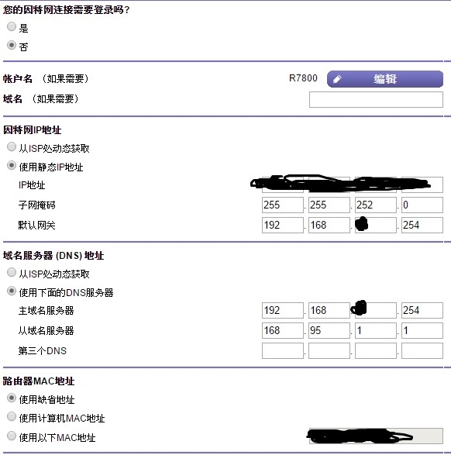Click secondary DNS third octet 1
Screen dimensions: 451x455
pos(376,330)
